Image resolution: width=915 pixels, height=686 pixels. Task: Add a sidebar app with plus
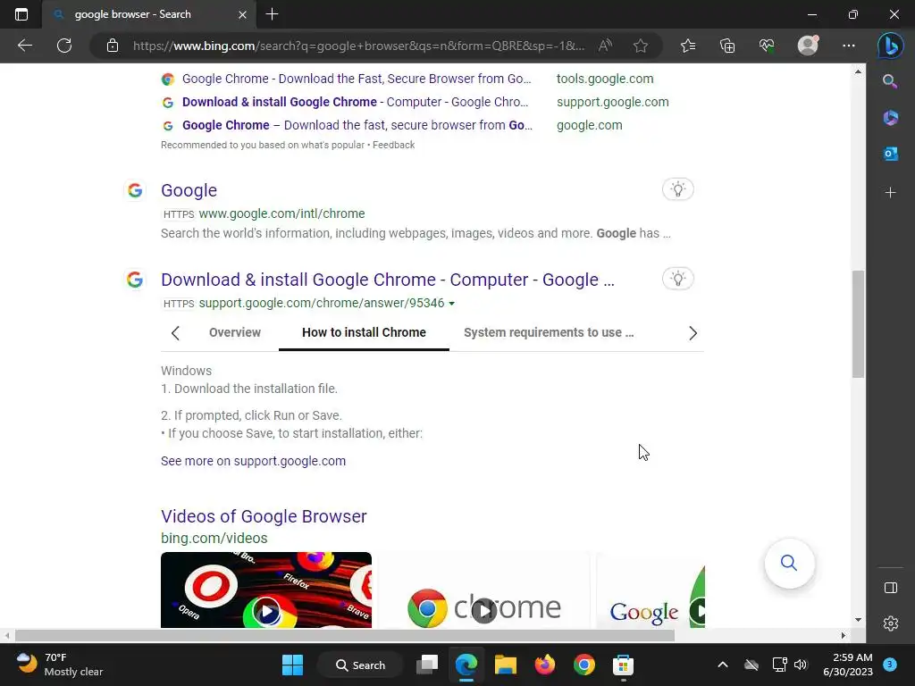(x=891, y=193)
